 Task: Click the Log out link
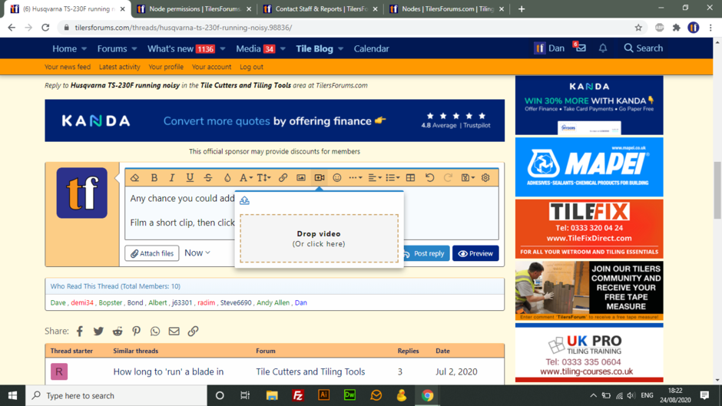click(x=251, y=67)
